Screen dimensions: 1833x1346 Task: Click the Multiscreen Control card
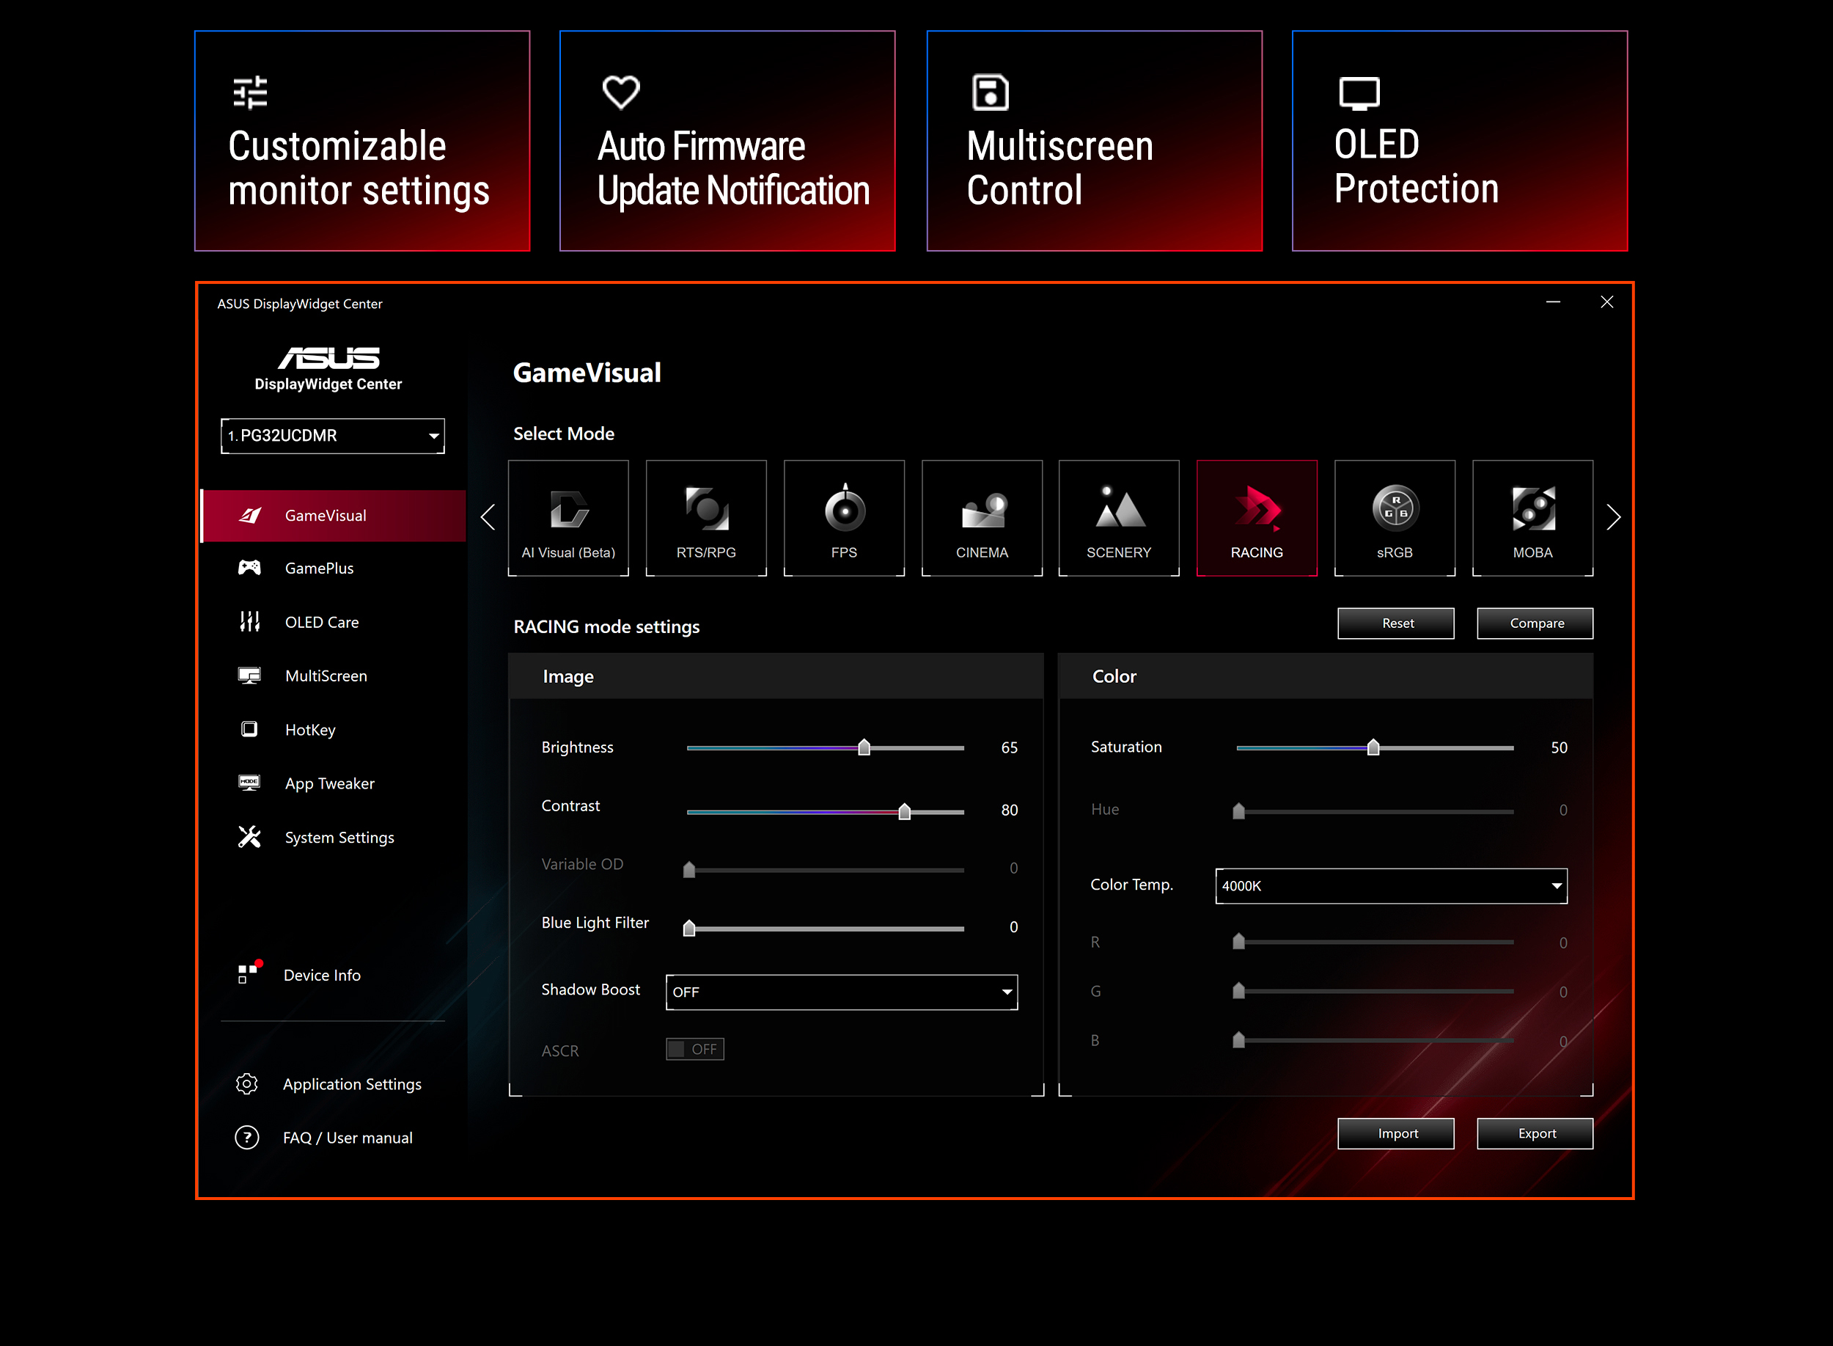pos(1095,141)
